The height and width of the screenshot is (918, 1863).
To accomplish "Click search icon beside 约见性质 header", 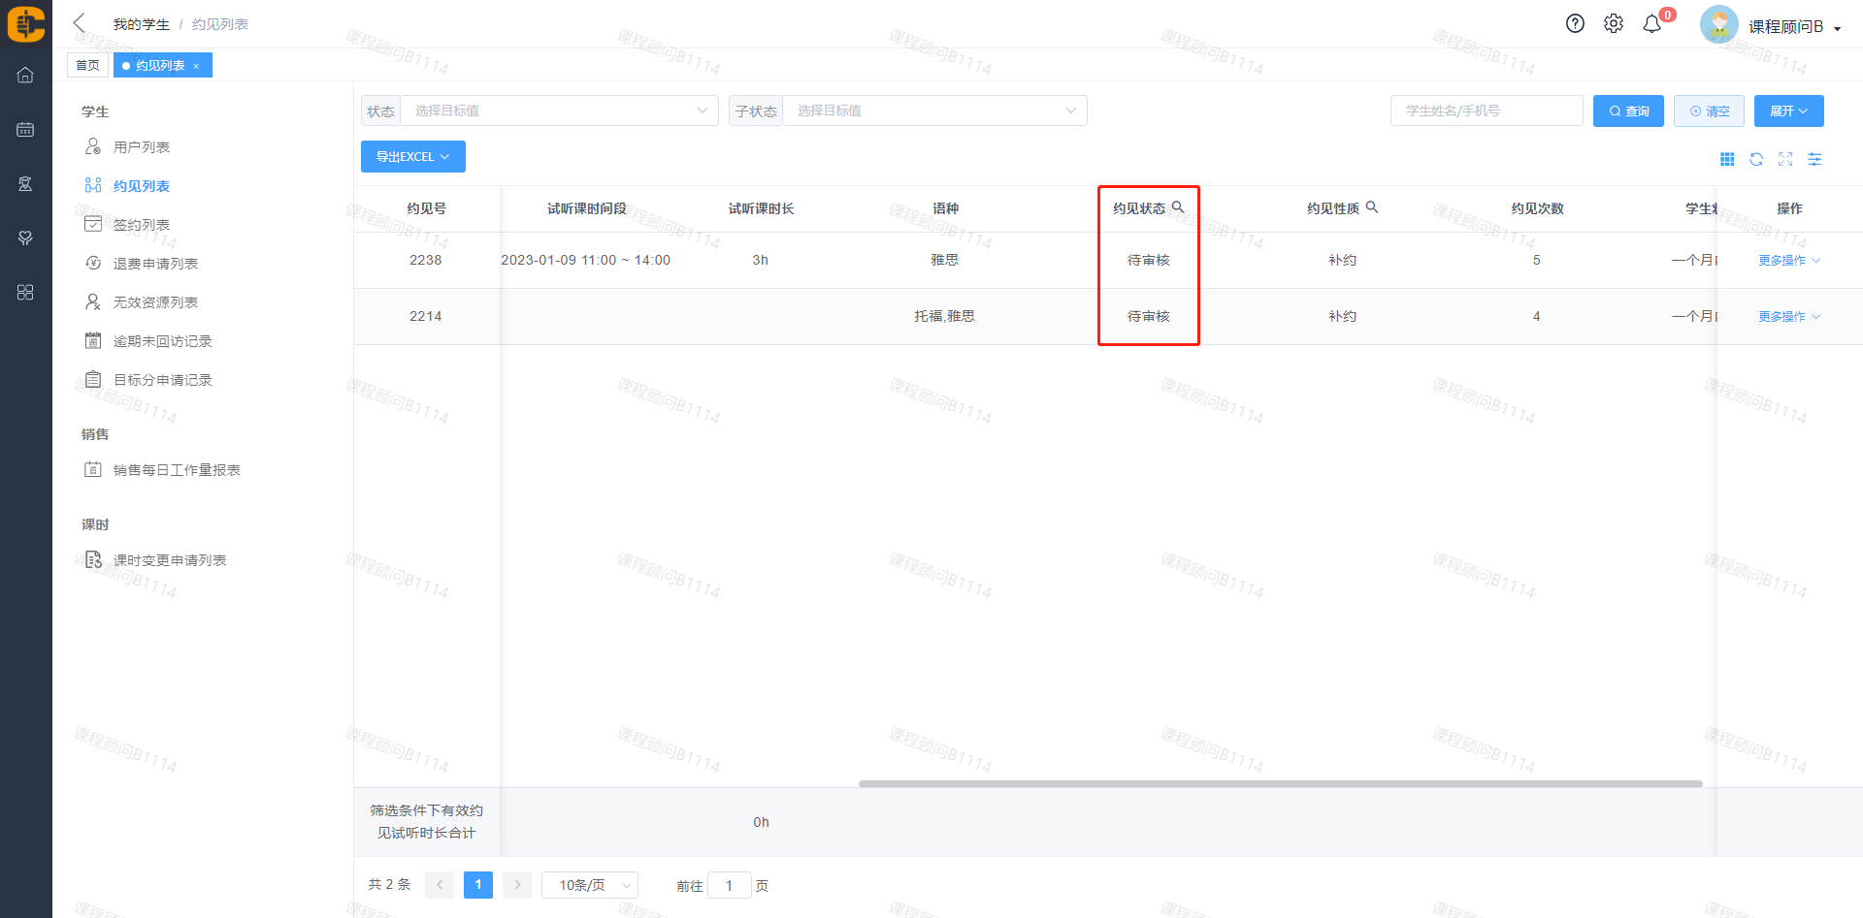I will point(1372,207).
